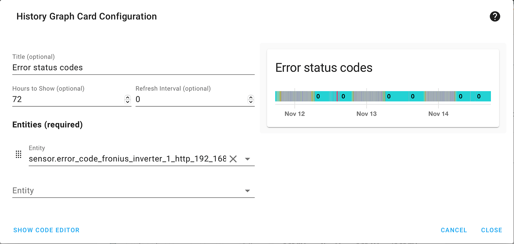
Task: Click the Nov 13 axis label
Action: coord(367,114)
